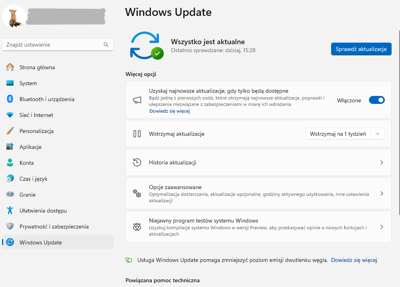The height and width of the screenshot is (287, 400).
Task: Click 'Ostatnio sprawdzane: dzisiaj, 15:28' text
Action: coord(213,50)
